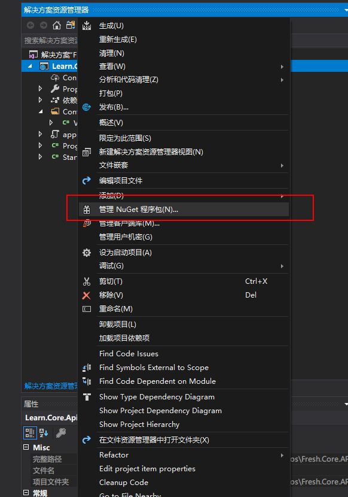Click Back arrow in Solution Explorer toolbar

30,25
